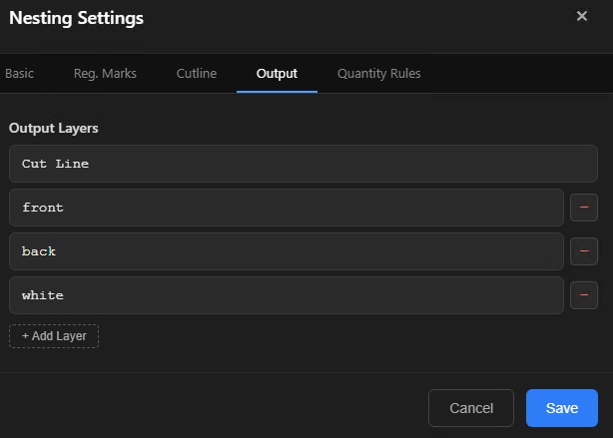Click the Nesting Settings title

(76, 18)
